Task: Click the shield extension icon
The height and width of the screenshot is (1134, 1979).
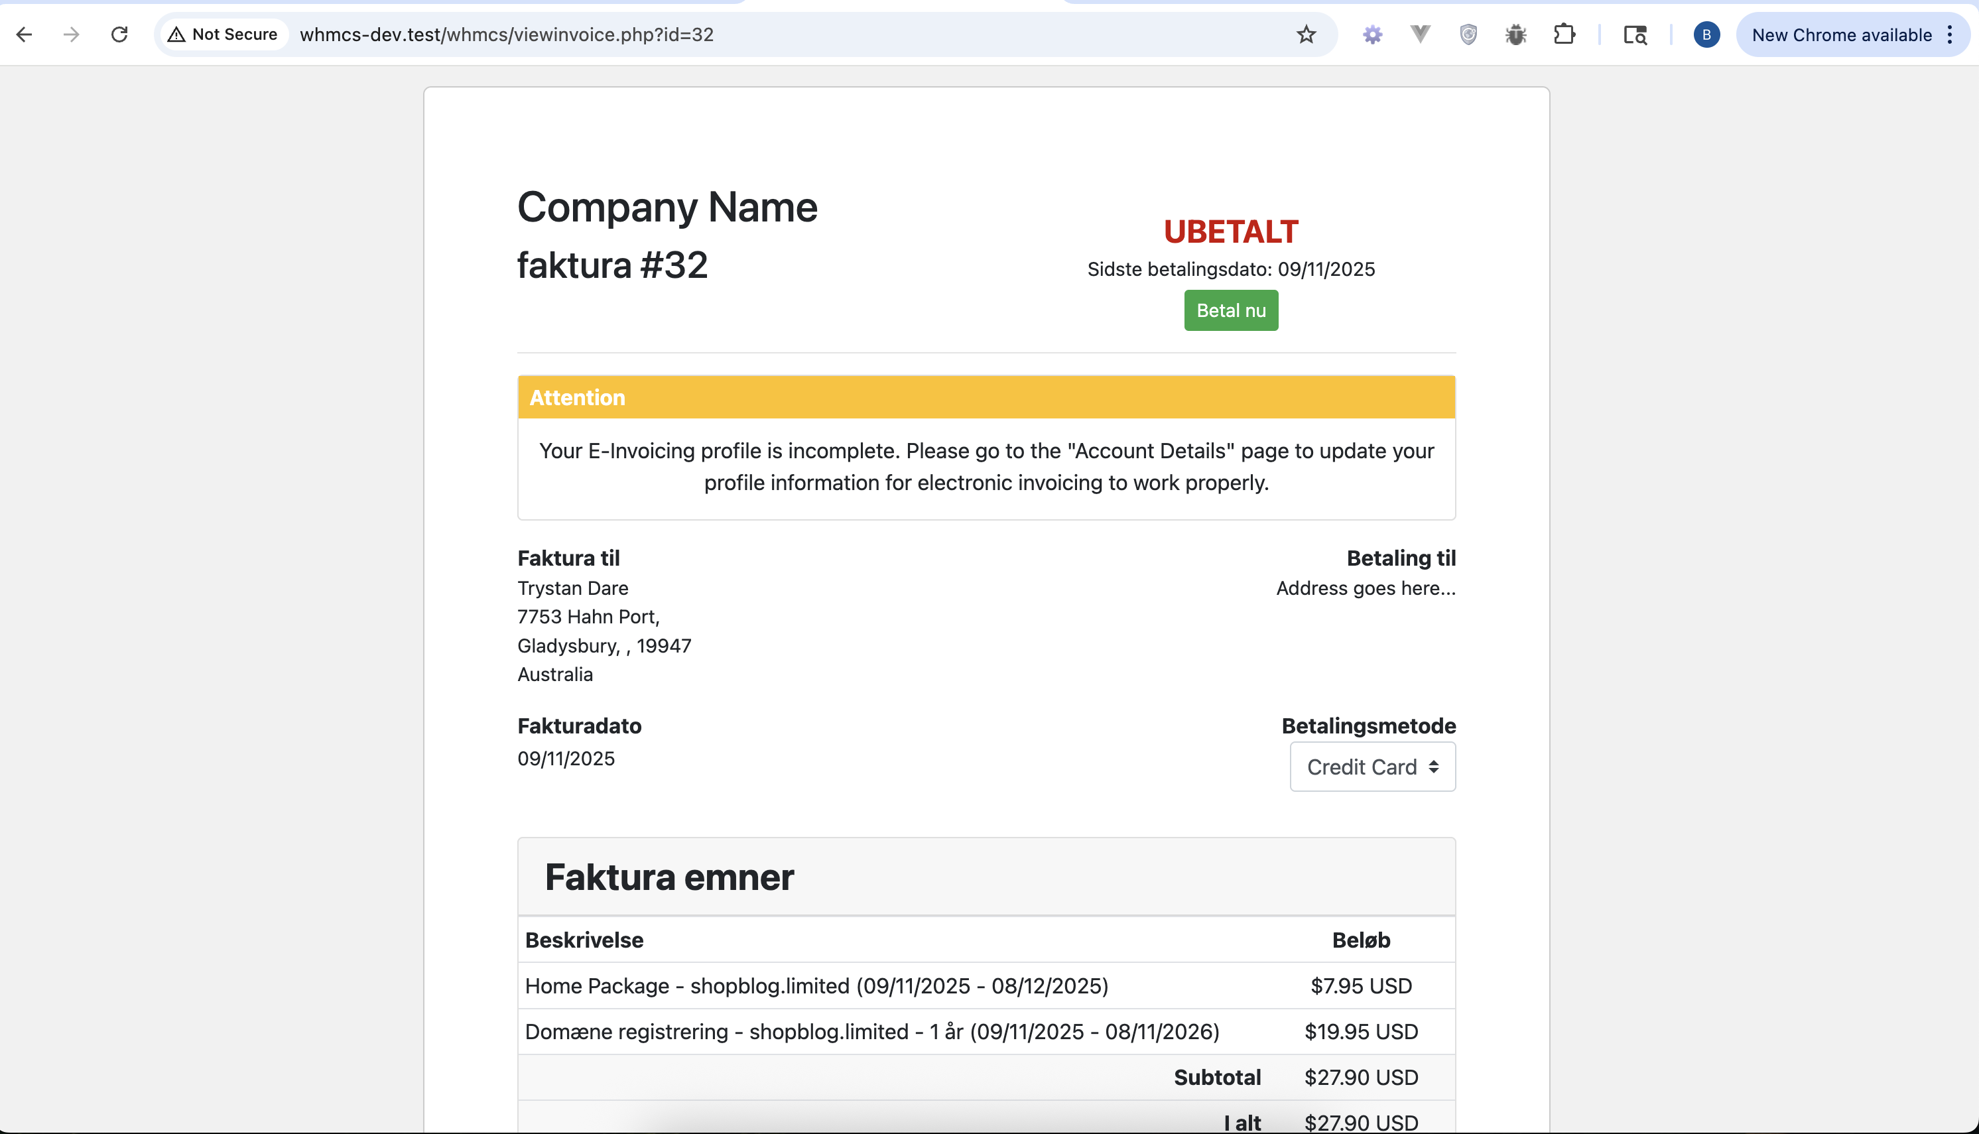Action: point(1468,34)
